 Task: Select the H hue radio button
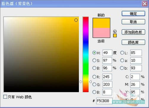tap(94, 53)
